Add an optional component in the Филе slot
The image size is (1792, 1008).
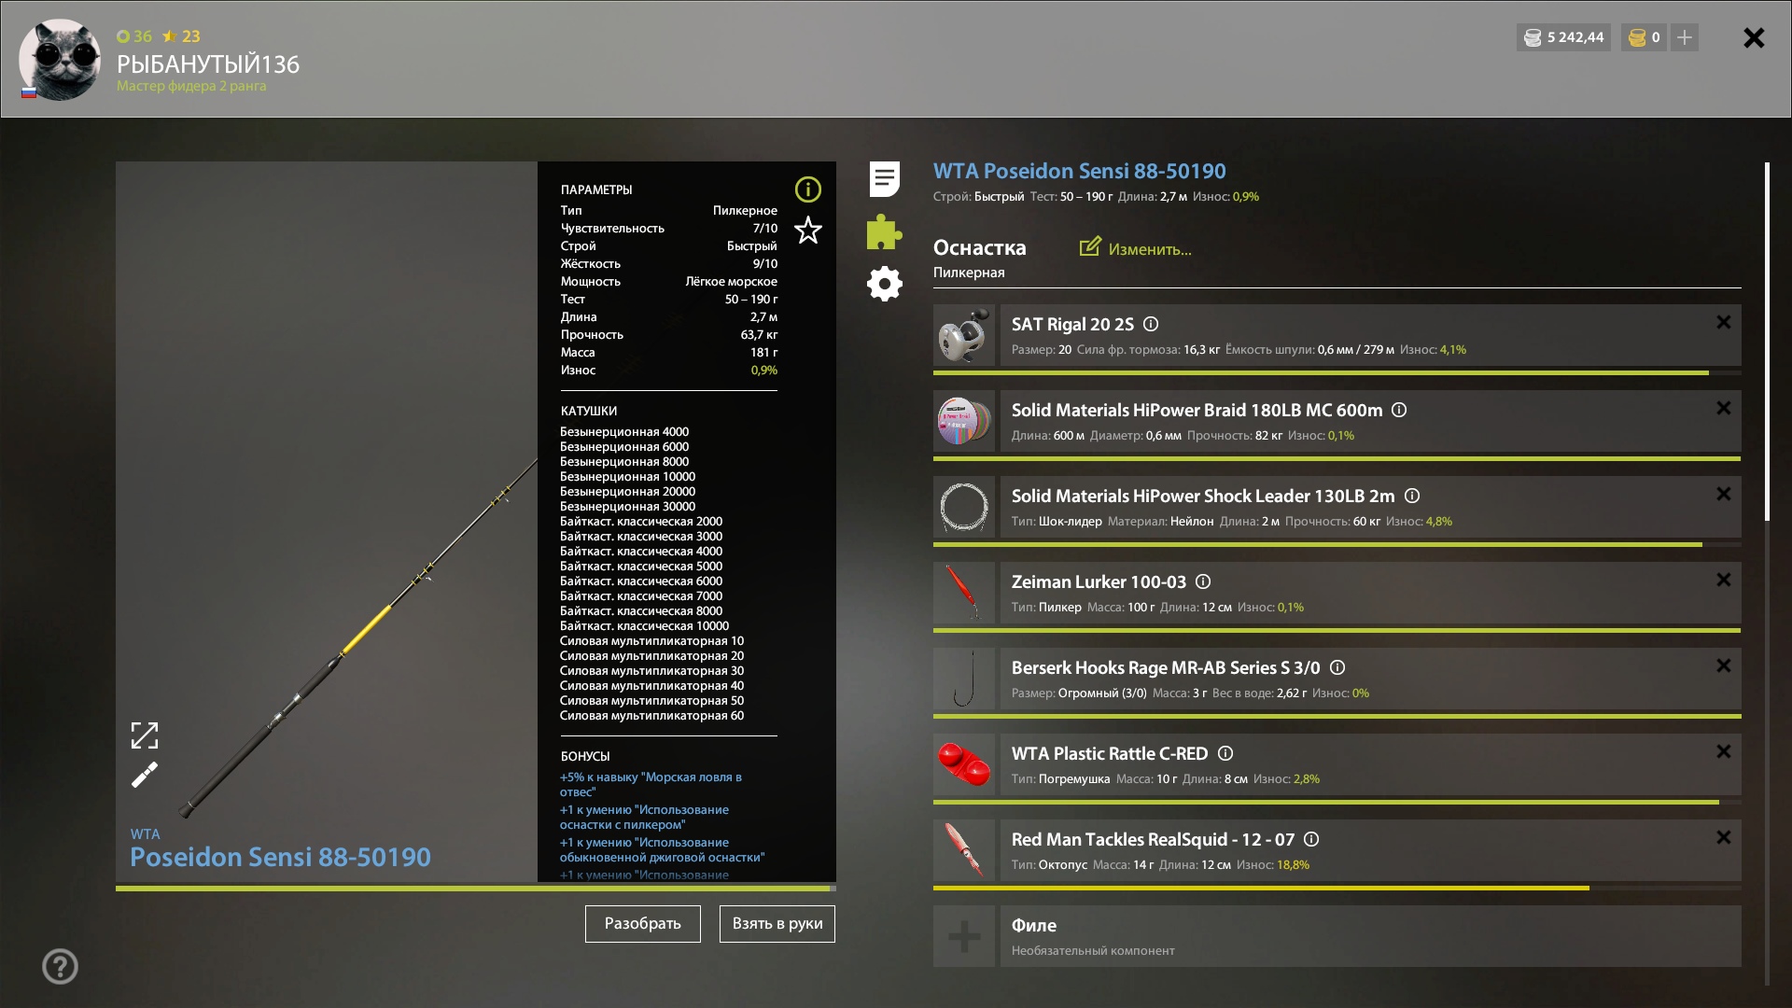coord(963,936)
